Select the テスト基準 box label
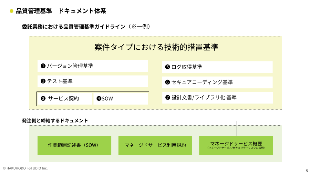This screenshot has width=310, height=174. pyautogui.click(x=60, y=81)
